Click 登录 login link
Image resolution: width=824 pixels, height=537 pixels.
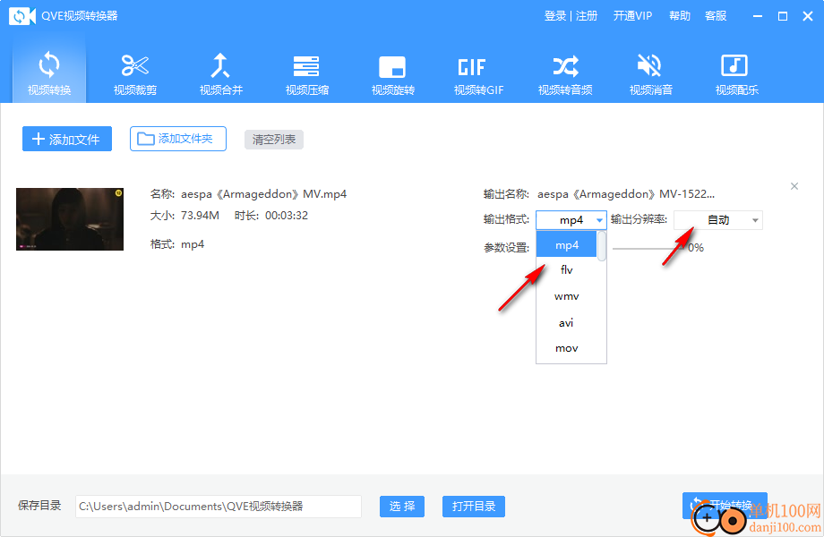[x=555, y=16]
